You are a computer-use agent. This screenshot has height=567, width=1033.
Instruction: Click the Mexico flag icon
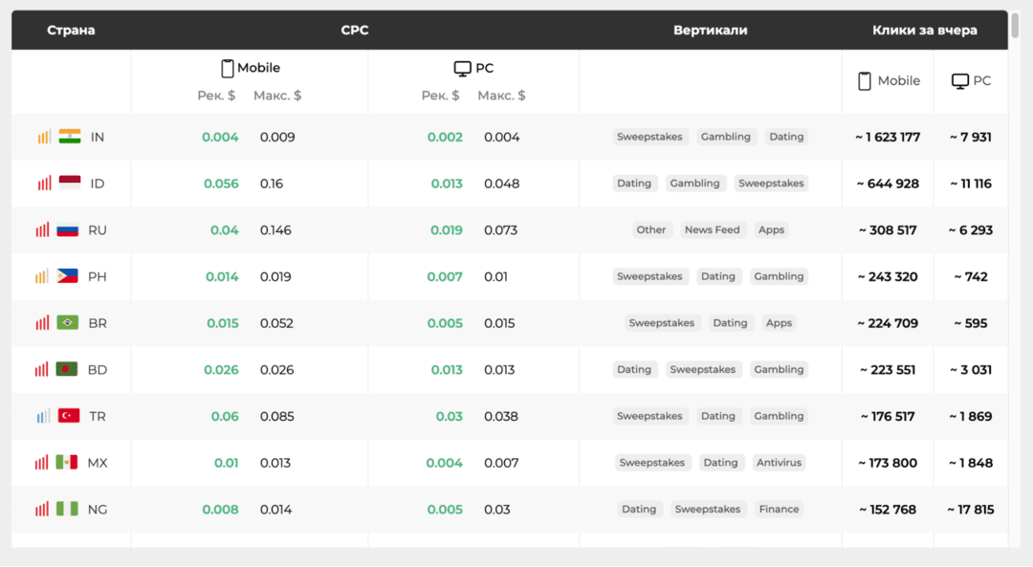point(67,463)
